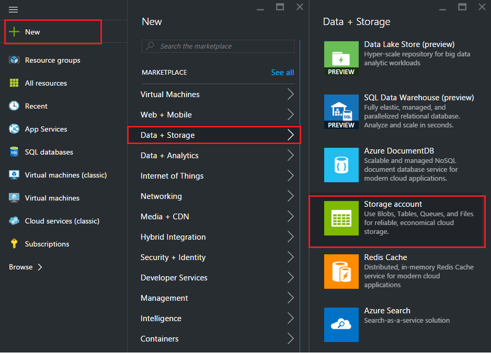
Task: Expand the Virtual Machines category chevron
Action: [x=291, y=94]
